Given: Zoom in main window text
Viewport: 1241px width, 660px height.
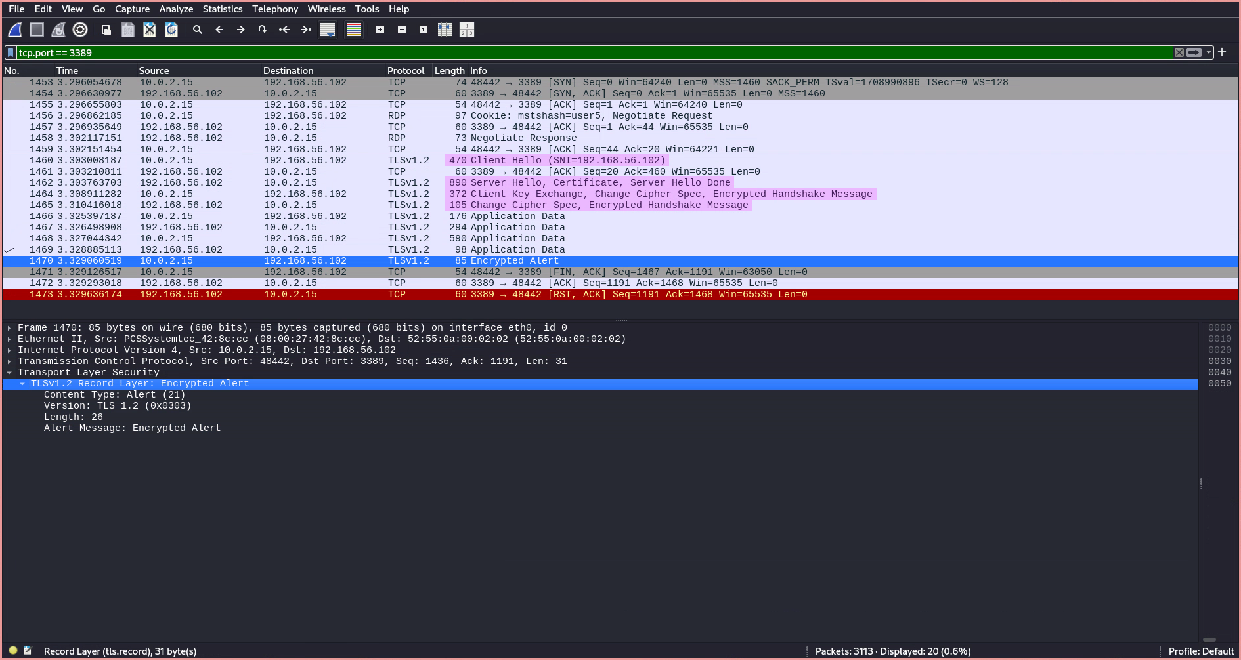Looking at the screenshot, I should 380,30.
